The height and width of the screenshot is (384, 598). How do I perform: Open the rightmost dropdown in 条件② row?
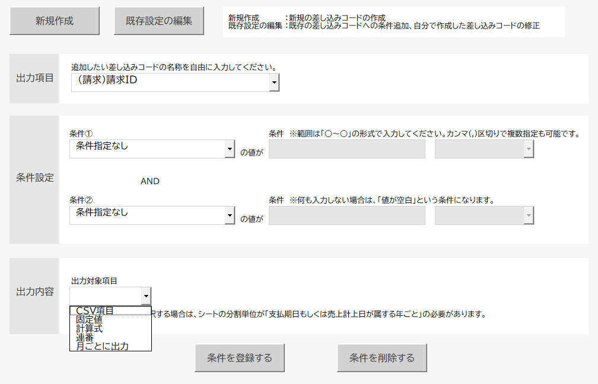(x=529, y=216)
